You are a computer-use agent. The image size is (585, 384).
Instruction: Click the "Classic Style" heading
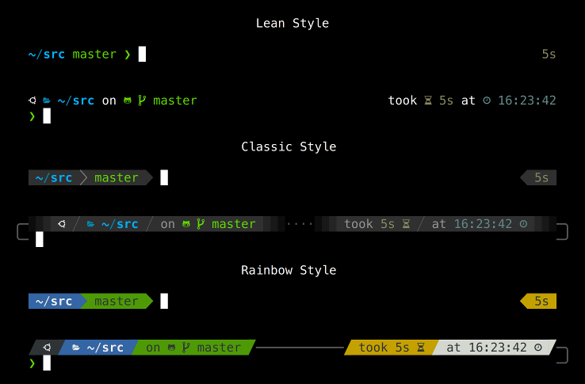(x=289, y=146)
